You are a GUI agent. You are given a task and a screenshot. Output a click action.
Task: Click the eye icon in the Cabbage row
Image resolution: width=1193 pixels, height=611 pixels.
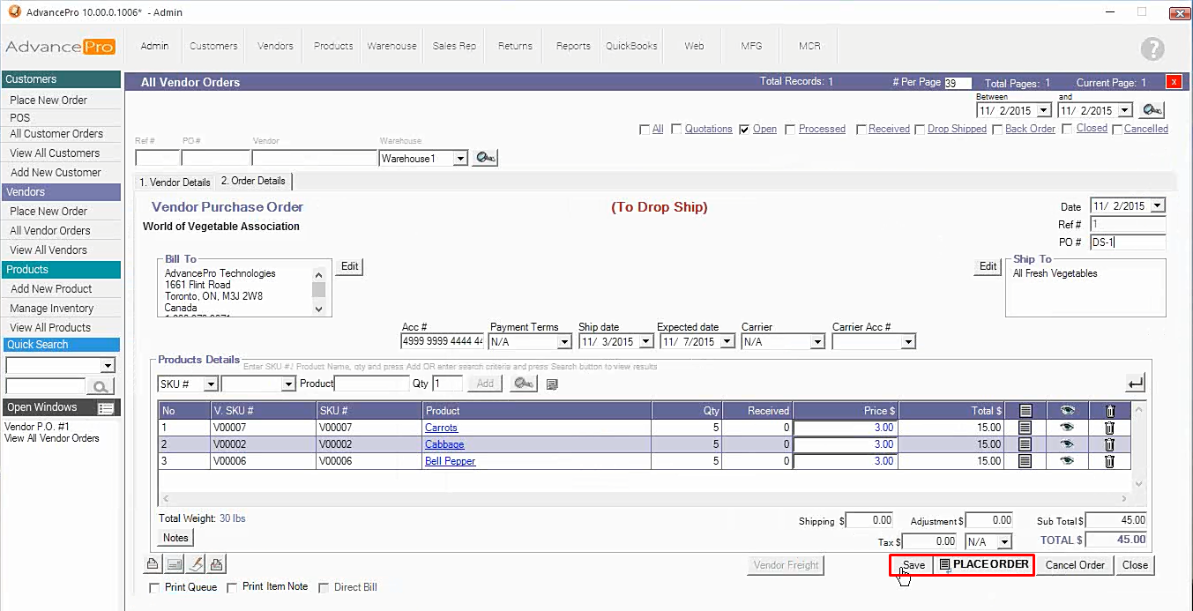[x=1067, y=444]
